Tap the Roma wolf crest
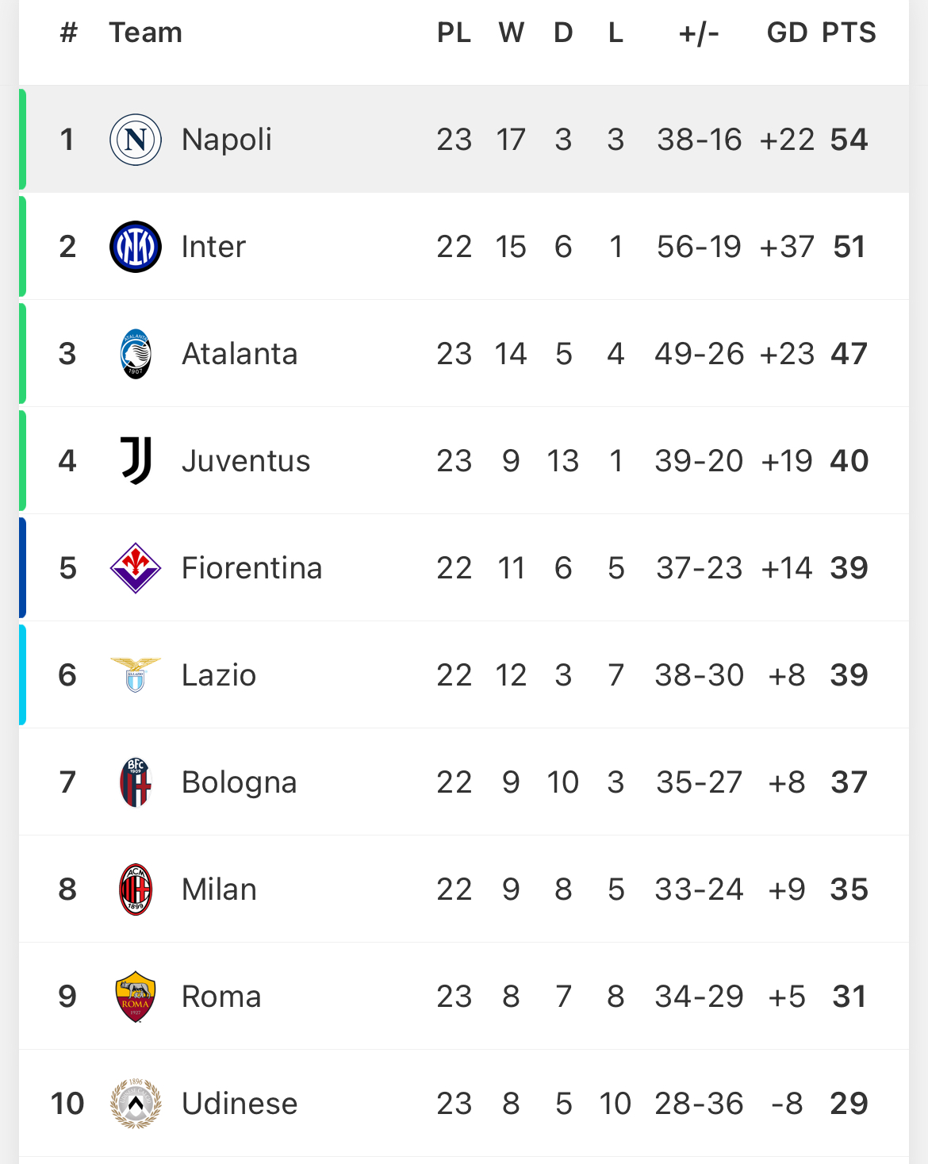The height and width of the screenshot is (1164, 928). click(x=136, y=997)
